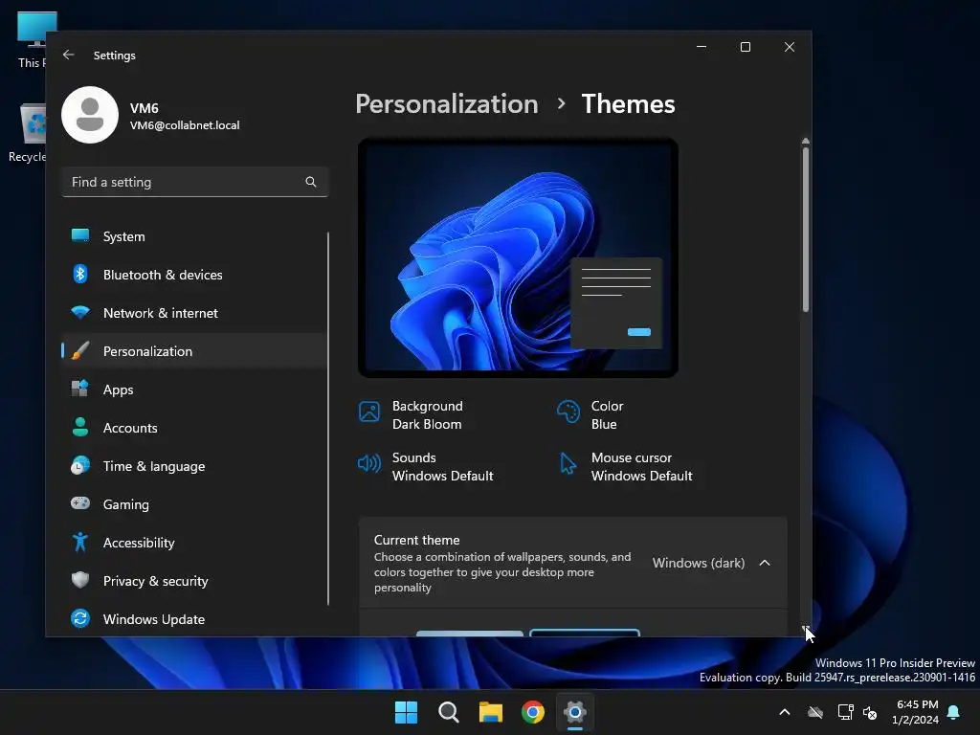980x735 pixels.
Task: Open Color Blue settings
Action: (x=591, y=414)
